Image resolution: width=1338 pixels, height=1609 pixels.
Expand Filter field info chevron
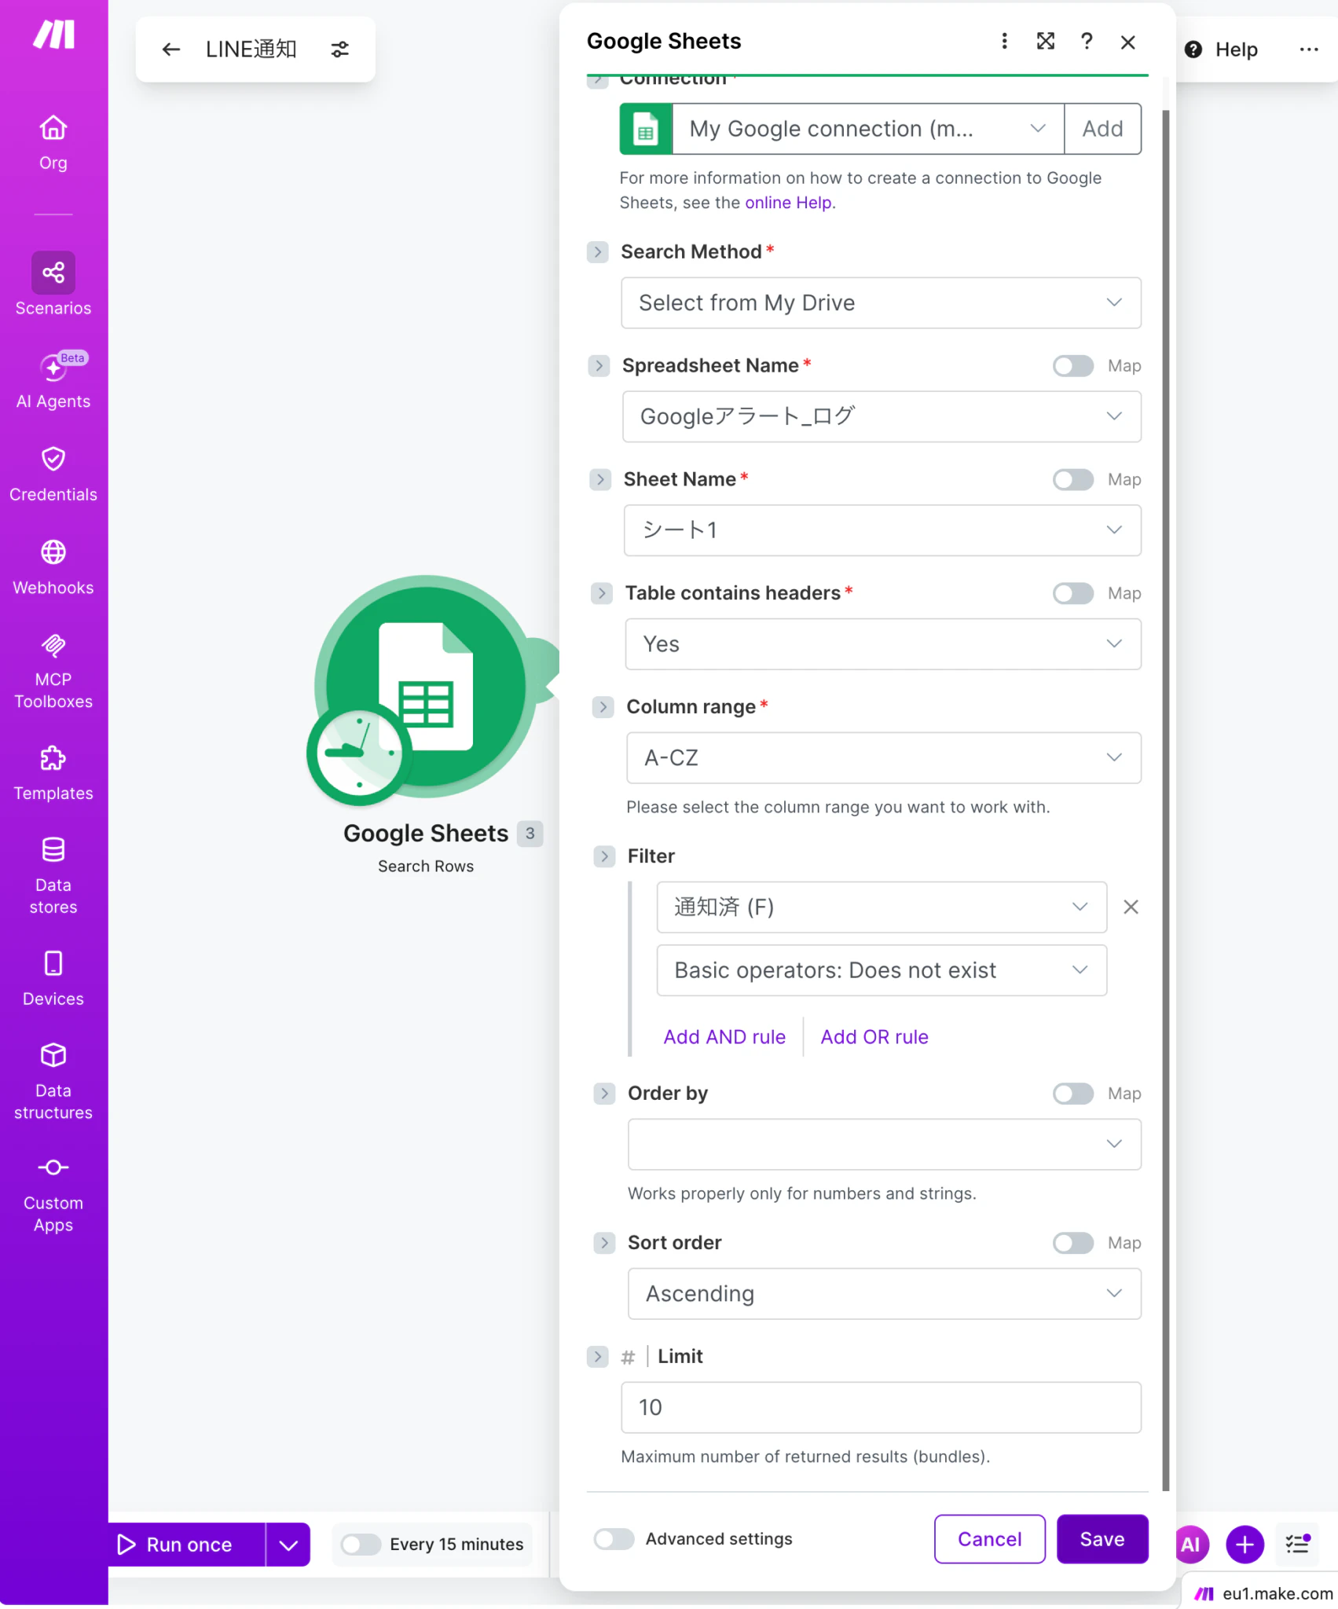pos(604,856)
